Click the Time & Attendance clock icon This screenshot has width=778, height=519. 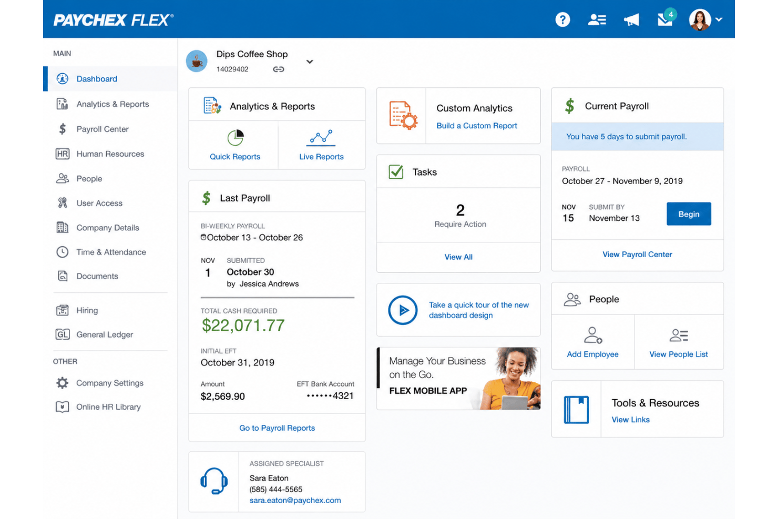pyautogui.click(x=63, y=252)
